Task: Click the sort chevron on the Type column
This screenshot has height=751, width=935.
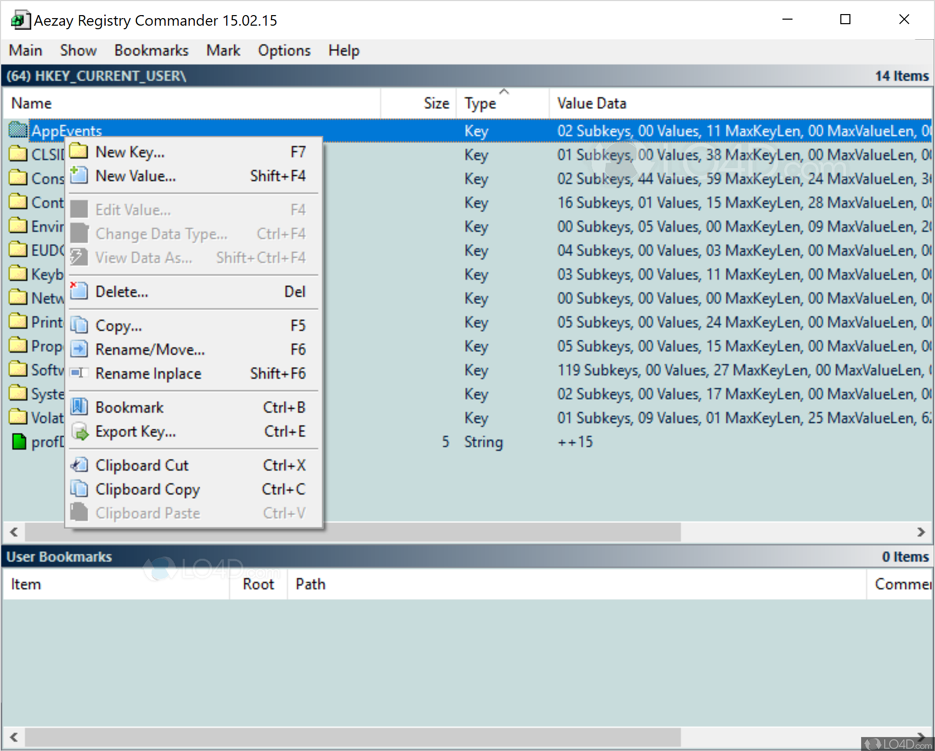Action: coord(505,92)
